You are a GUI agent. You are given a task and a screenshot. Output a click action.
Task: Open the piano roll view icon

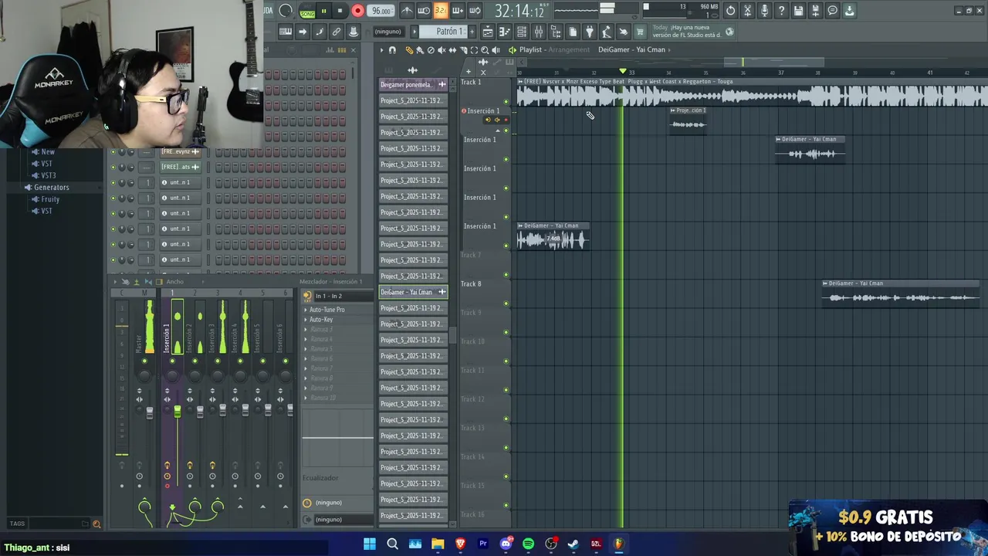point(504,32)
